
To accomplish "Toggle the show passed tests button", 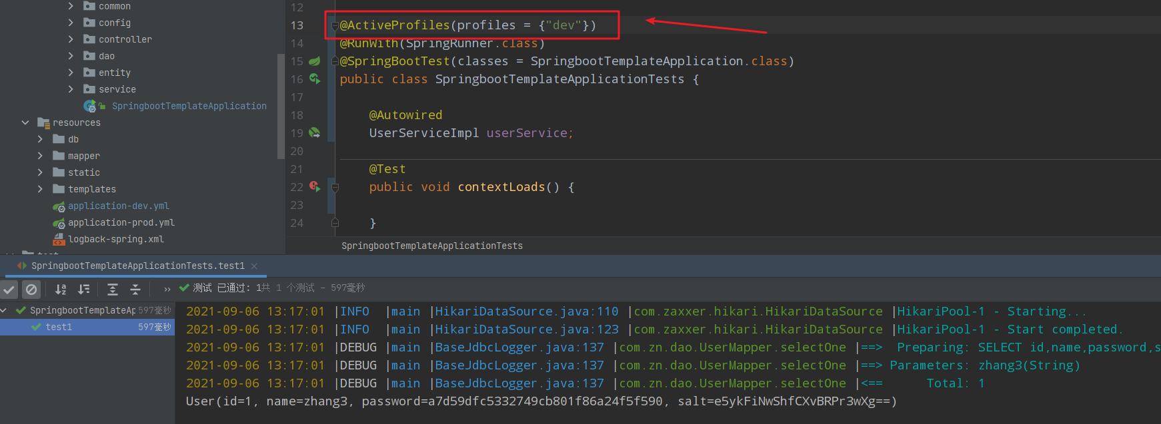I will tap(9, 290).
